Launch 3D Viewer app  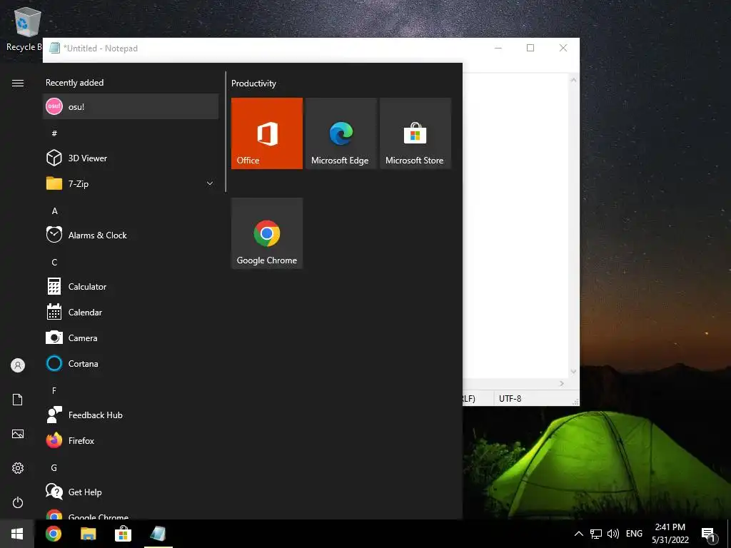pyautogui.click(x=131, y=158)
